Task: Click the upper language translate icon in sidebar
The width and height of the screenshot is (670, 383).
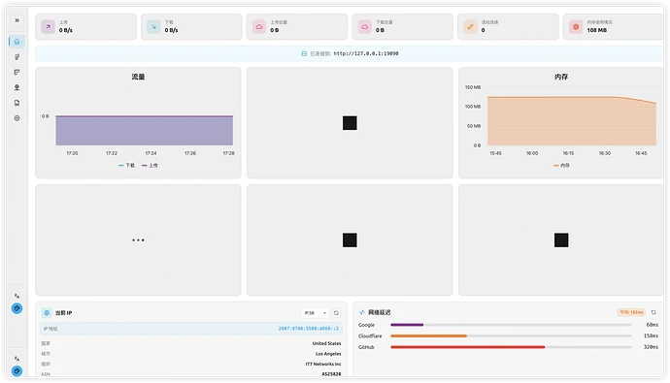Action: pyautogui.click(x=17, y=296)
